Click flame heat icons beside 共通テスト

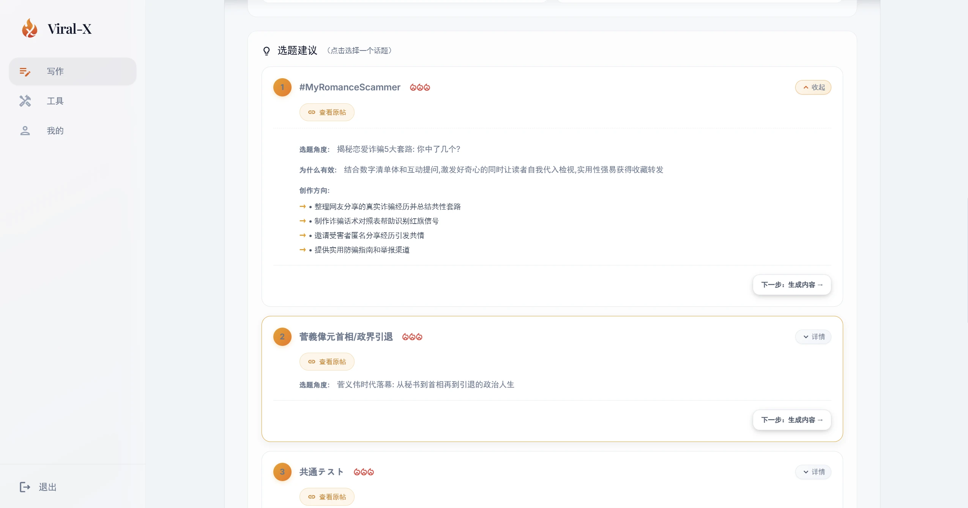coord(364,472)
